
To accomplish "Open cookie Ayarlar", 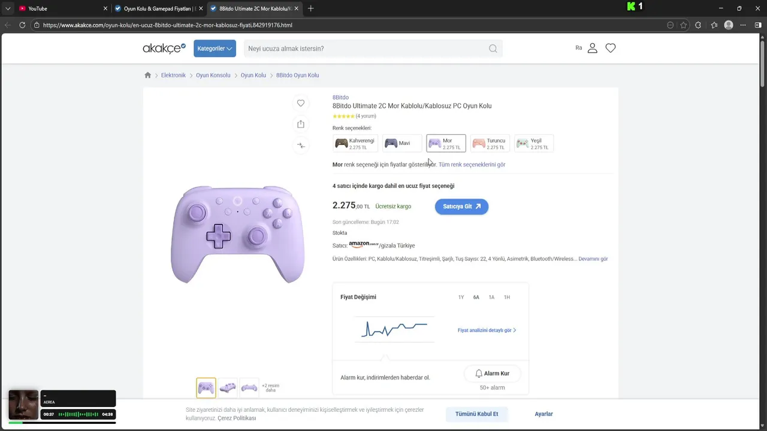I will tap(543, 414).
